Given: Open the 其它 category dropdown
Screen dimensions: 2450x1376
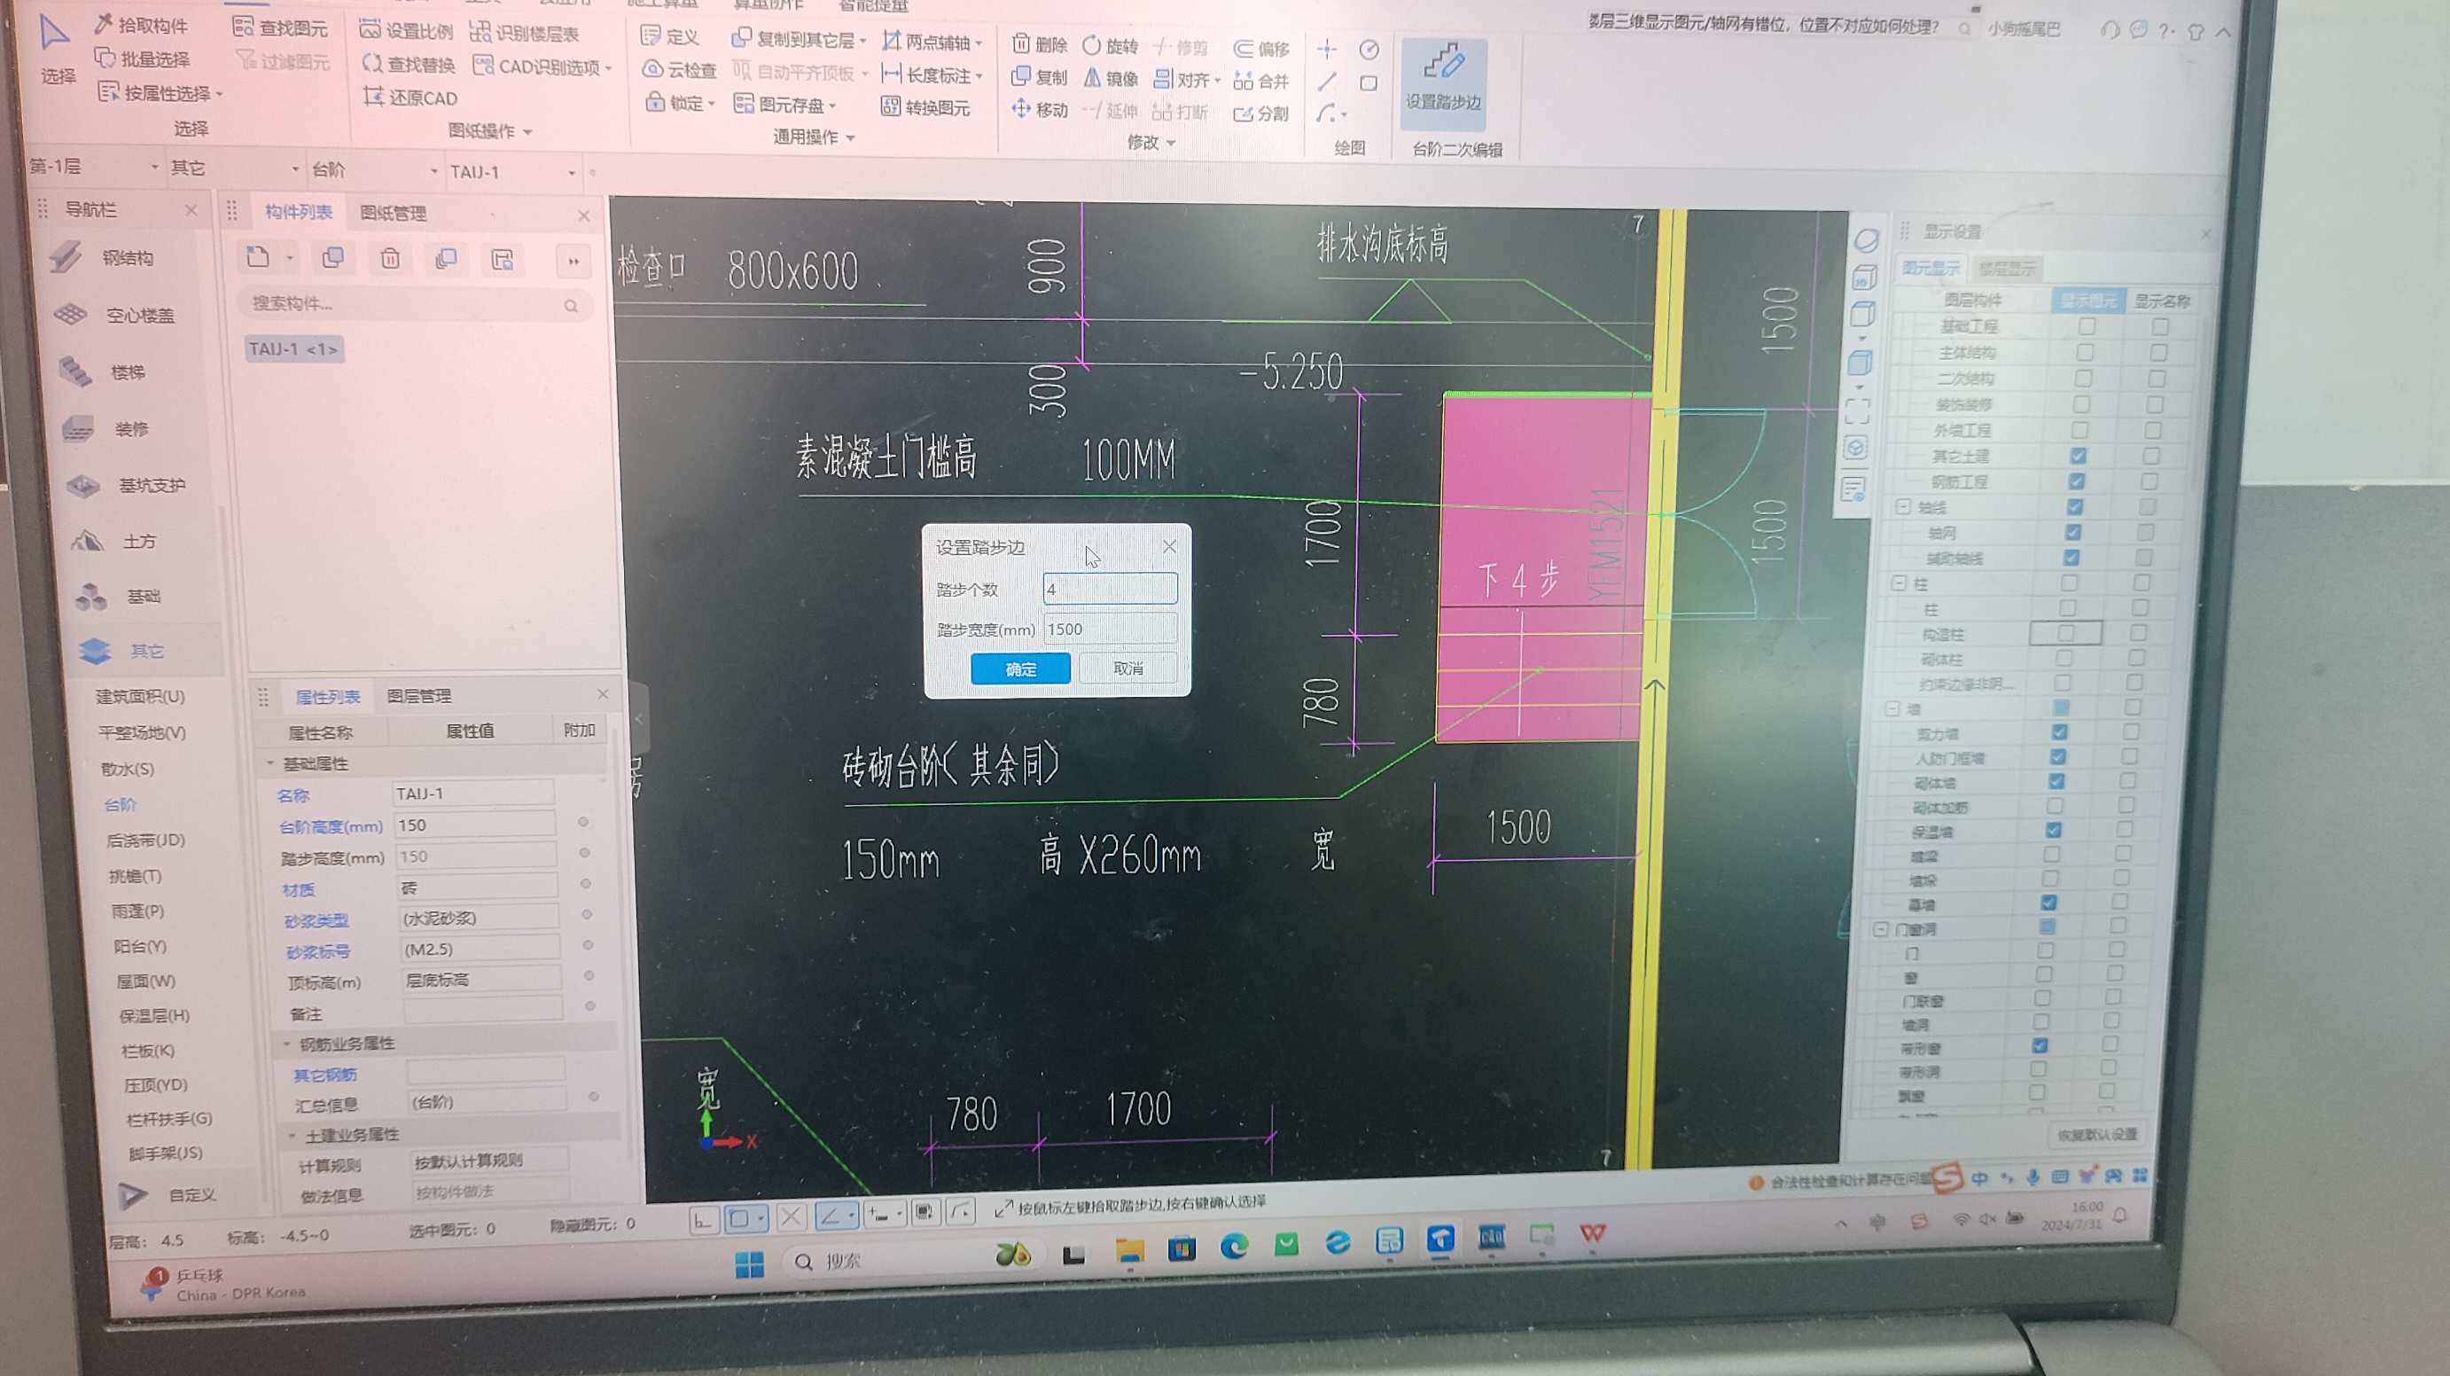Looking at the screenshot, I should [234, 168].
